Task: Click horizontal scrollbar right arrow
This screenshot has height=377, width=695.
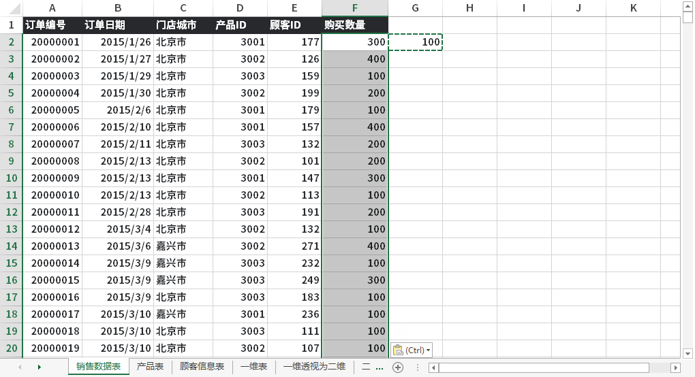Action: pos(675,367)
